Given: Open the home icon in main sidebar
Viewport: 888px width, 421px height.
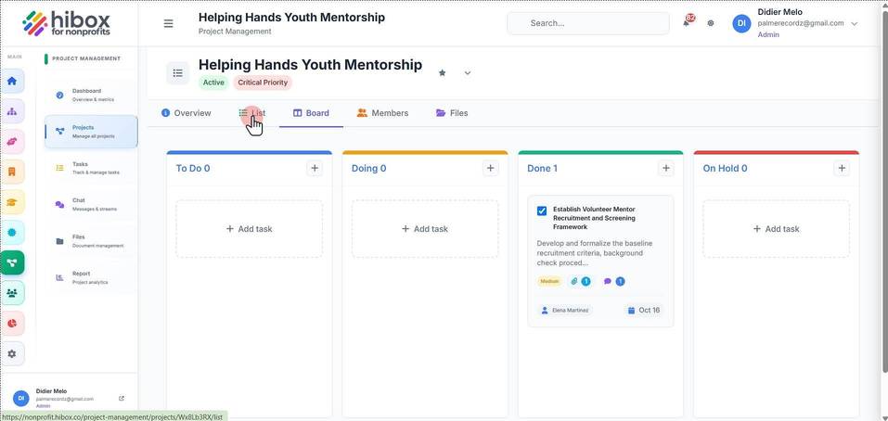Looking at the screenshot, I should 12,81.
